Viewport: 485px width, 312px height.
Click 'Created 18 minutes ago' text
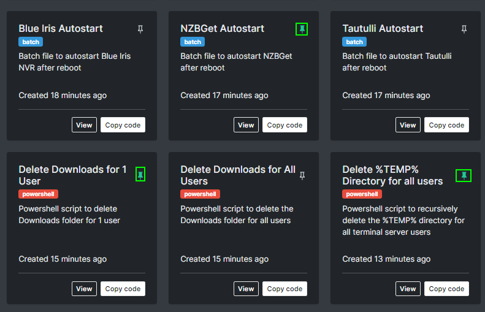(x=63, y=95)
